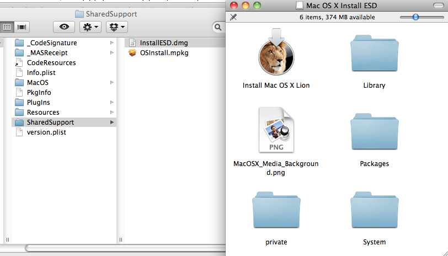Click the second column resize handle
This screenshot has width=448, height=256.
(x=121, y=239)
